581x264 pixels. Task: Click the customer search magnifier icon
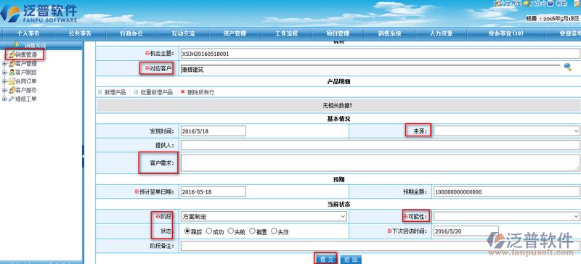[x=567, y=67]
